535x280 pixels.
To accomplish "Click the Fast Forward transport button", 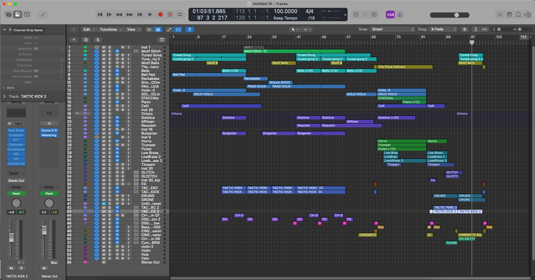I will [x=130, y=15].
